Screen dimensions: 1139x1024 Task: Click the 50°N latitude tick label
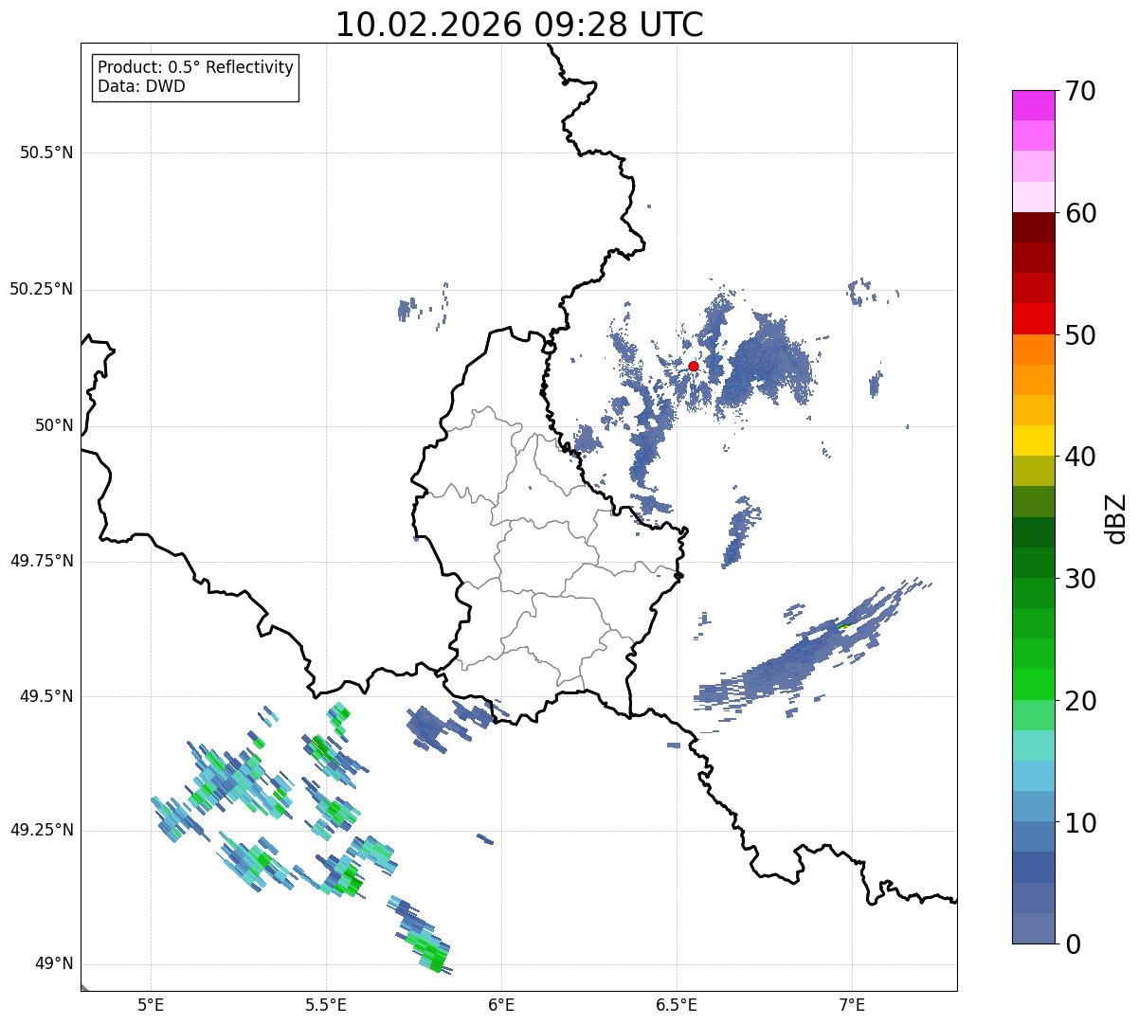click(x=54, y=426)
